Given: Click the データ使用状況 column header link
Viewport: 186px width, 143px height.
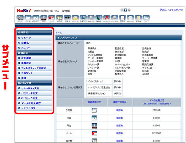Looking at the screenshot, I should click(x=157, y=102).
